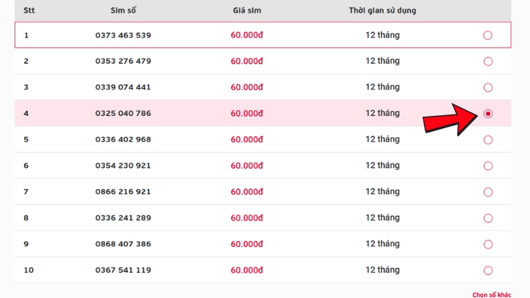Screen dimensions: 530x298
Task: Click the 'Giá sim' column header
Action: pos(246,11)
